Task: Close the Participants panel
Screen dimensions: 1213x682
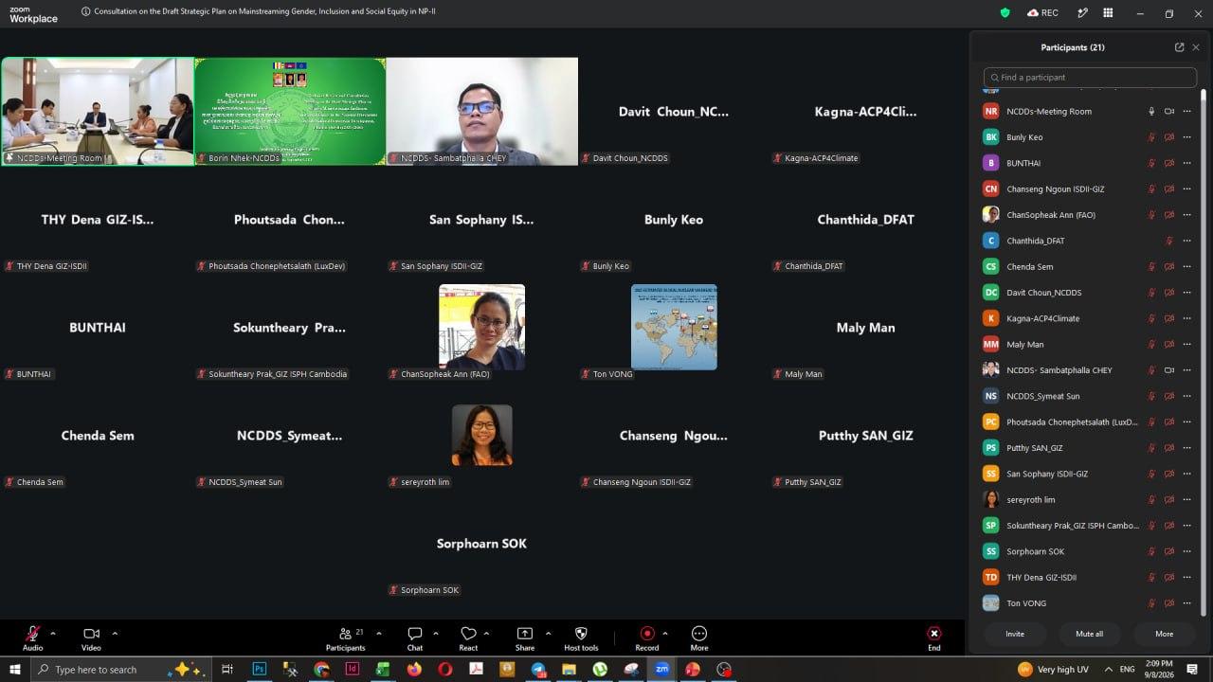Action: click(x=1196, y=47)
